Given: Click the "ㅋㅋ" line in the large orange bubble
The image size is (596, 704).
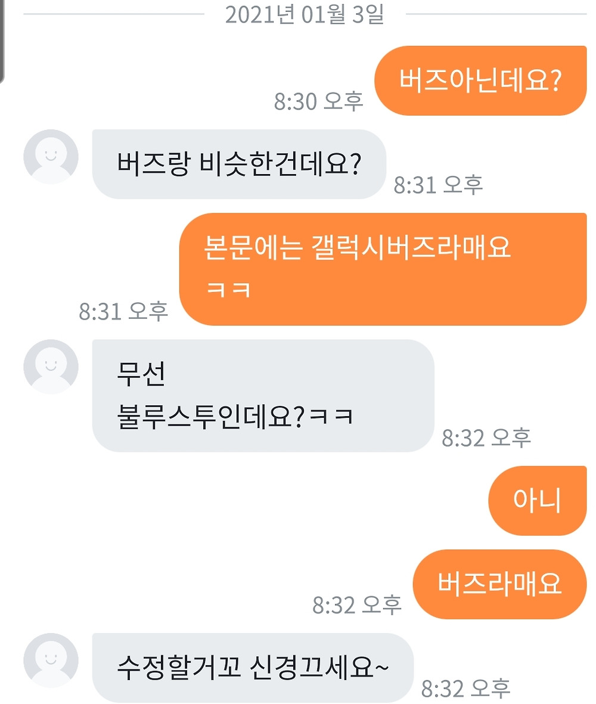Looking at the screenshot, I should [x=227, y=290].
